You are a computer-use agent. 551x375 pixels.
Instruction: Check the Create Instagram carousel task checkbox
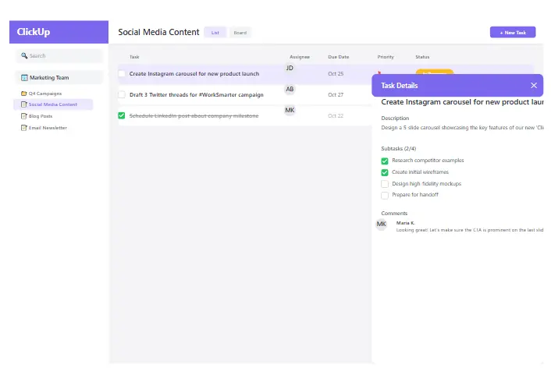tap(122, 74)
